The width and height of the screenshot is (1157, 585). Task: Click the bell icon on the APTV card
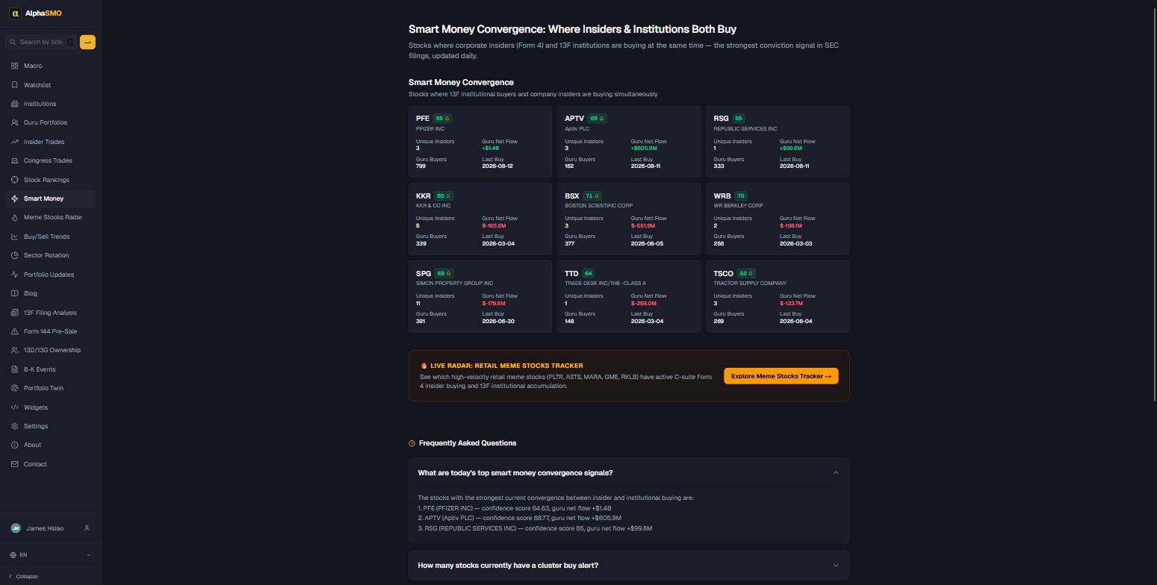[602, 119]
